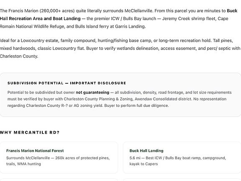This screenshot has height=181, width=241.
Task: Click the Subdivision Potential disclosure heading
Action: point(67,83)
